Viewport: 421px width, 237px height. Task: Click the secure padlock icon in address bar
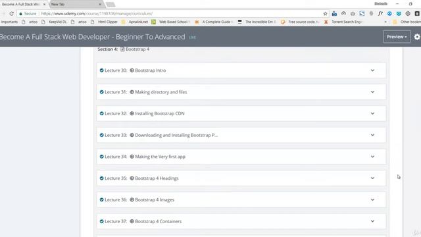click(x=20, y=13)
